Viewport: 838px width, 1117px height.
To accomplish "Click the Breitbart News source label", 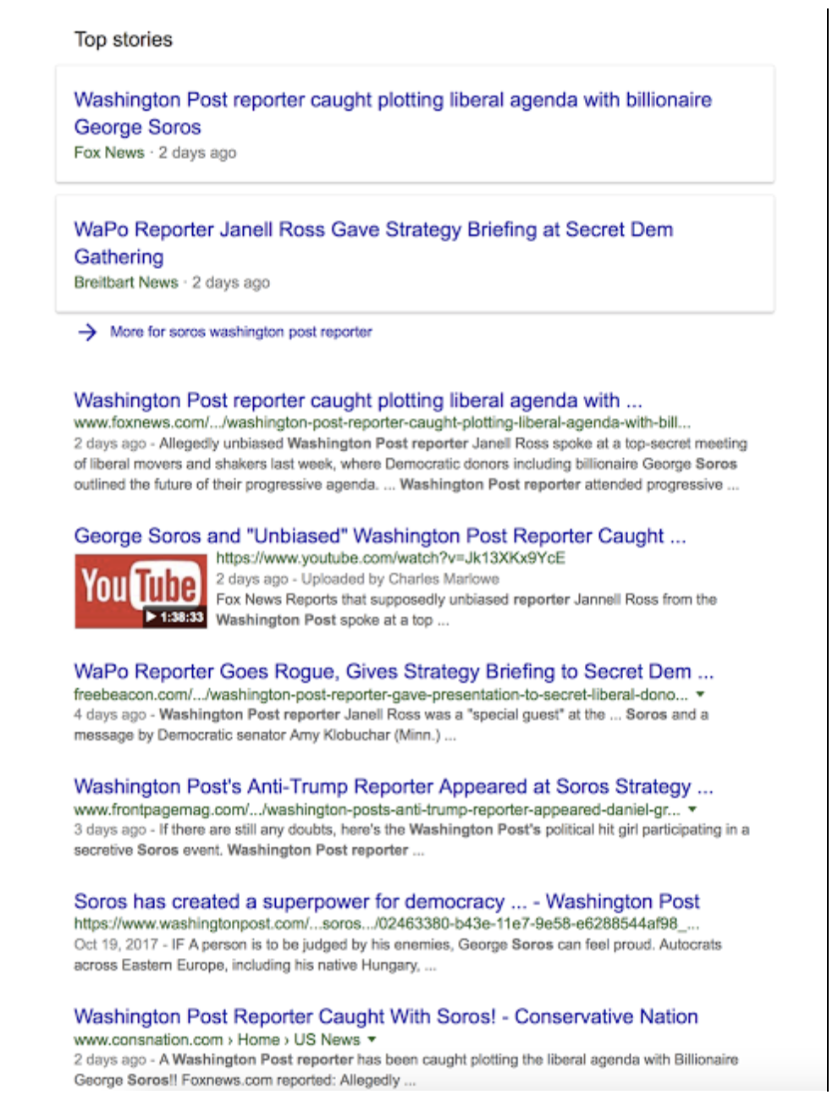I will [126, 282].
